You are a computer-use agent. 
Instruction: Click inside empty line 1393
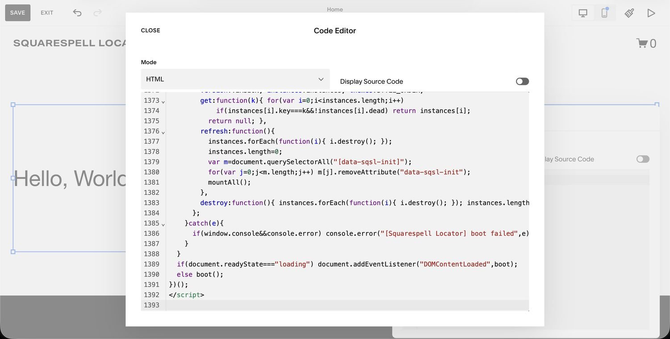coord(347,305)
